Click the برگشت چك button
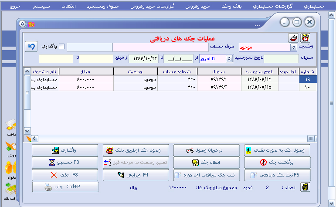Image resolution: width=336 pixels, height=207 pixels. click(x=277, y=163)
